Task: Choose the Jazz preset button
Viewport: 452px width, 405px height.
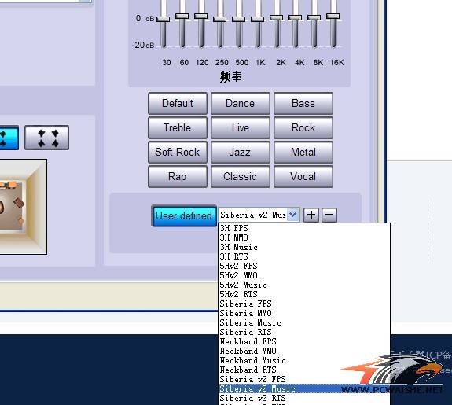Action: 240,153
